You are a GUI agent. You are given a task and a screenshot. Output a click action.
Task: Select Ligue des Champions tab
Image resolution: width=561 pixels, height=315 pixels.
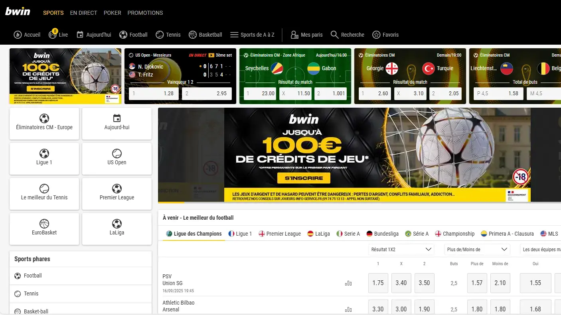point(194,234)
